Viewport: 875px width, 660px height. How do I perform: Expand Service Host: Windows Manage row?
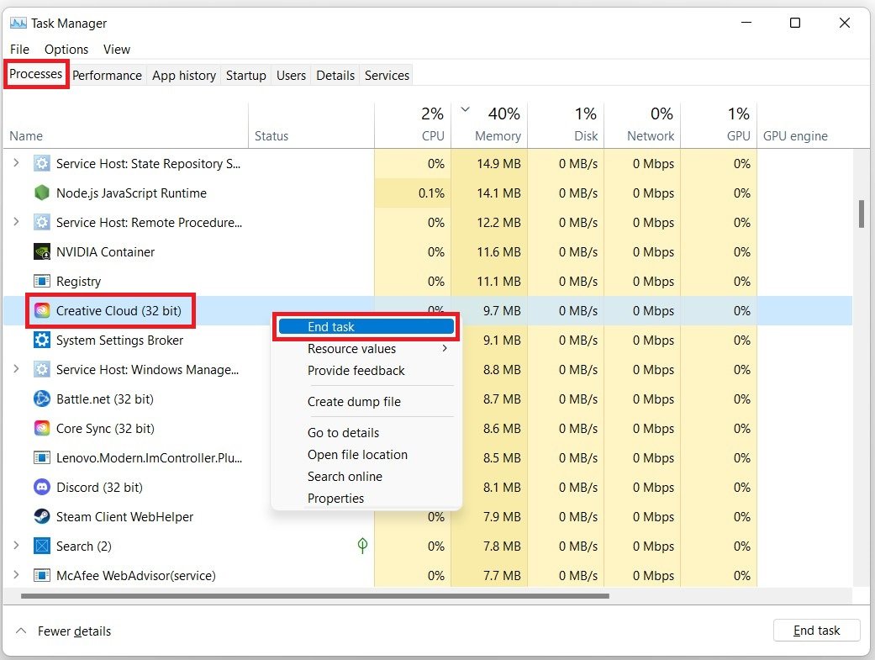(16, 369)
